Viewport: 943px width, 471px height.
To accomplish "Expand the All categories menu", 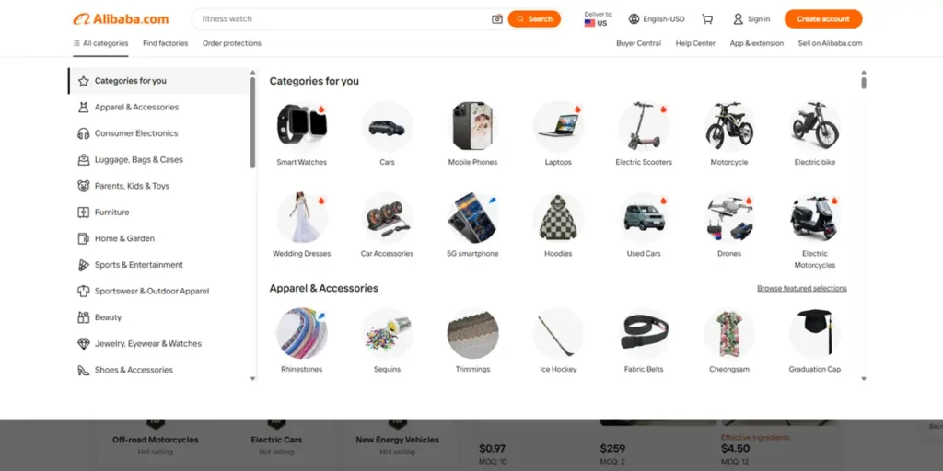I will (x=100, y=43).
